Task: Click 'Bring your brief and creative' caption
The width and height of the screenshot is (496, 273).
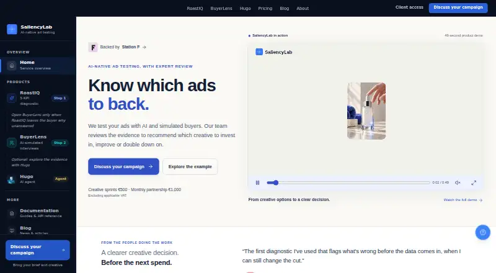Action: 38,265
